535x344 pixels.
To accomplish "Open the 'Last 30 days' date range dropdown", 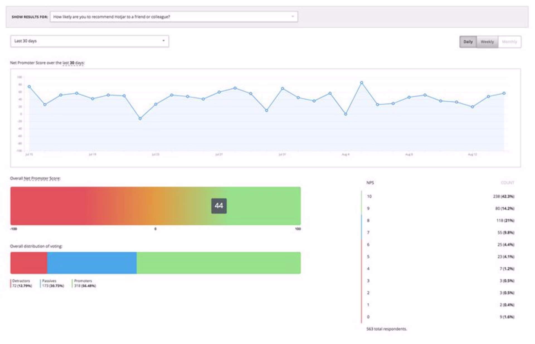I will (89, 41).
